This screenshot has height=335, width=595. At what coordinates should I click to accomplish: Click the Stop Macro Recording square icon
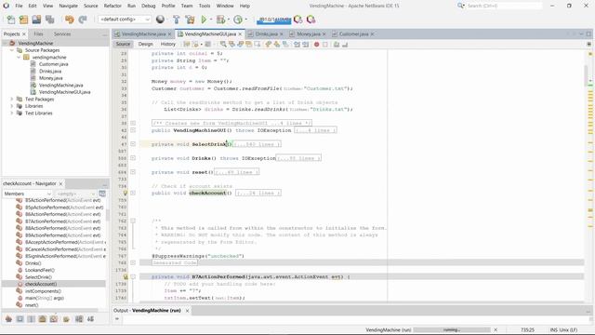[325, 45]
